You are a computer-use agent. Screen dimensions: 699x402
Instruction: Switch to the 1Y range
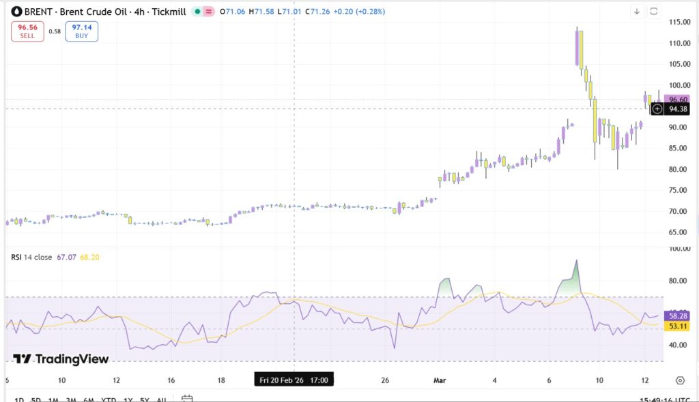tap(128, 399)
